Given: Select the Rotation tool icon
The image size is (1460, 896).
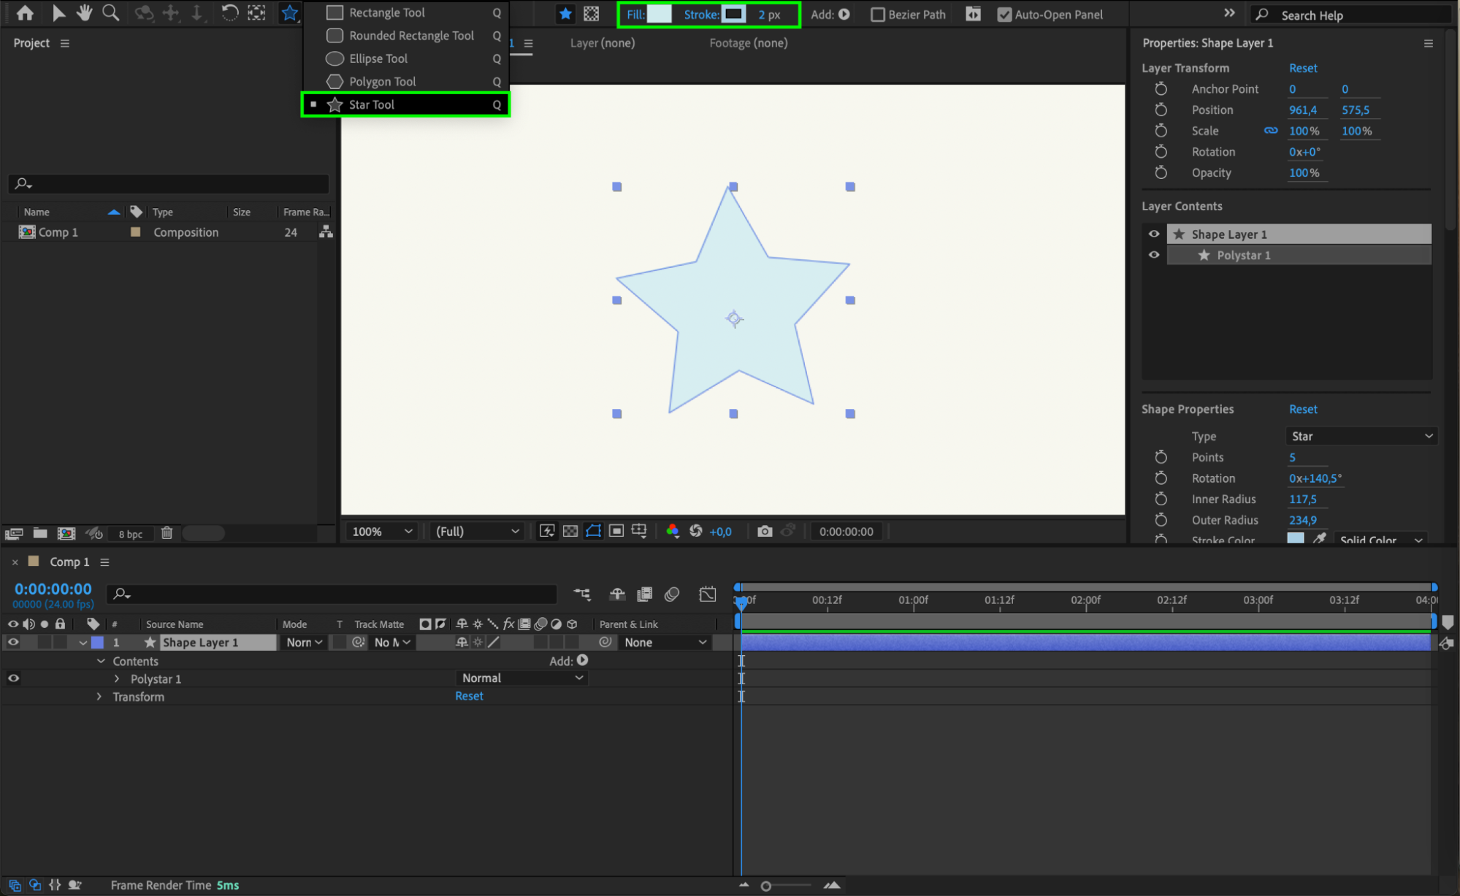Looking at the screenshot, I should tap(229, 12).
